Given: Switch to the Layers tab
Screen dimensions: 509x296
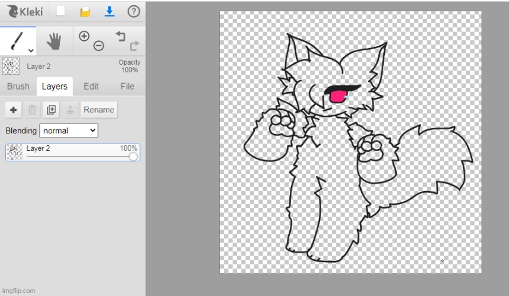Looking at the screenshot, I should tap(55, 86).
